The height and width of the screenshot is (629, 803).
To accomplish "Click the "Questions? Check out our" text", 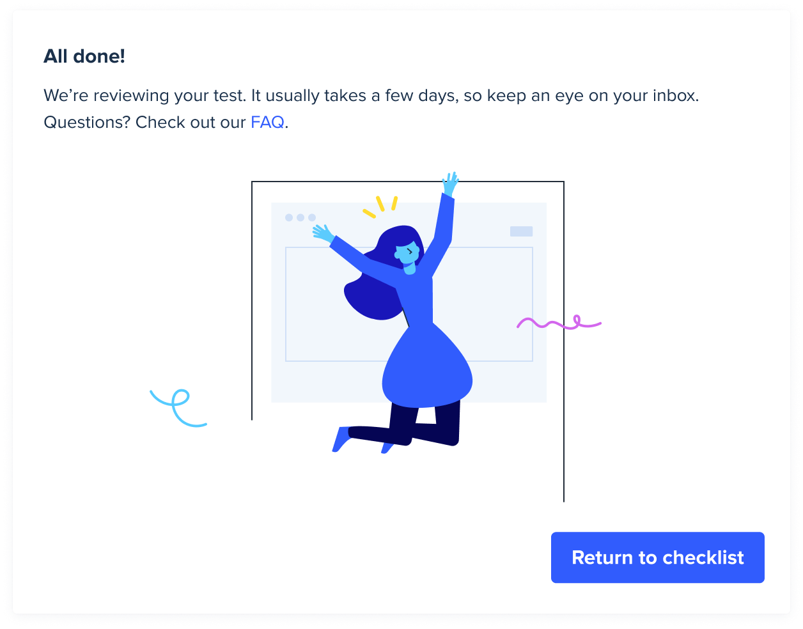I will click(x=144, y=122).
